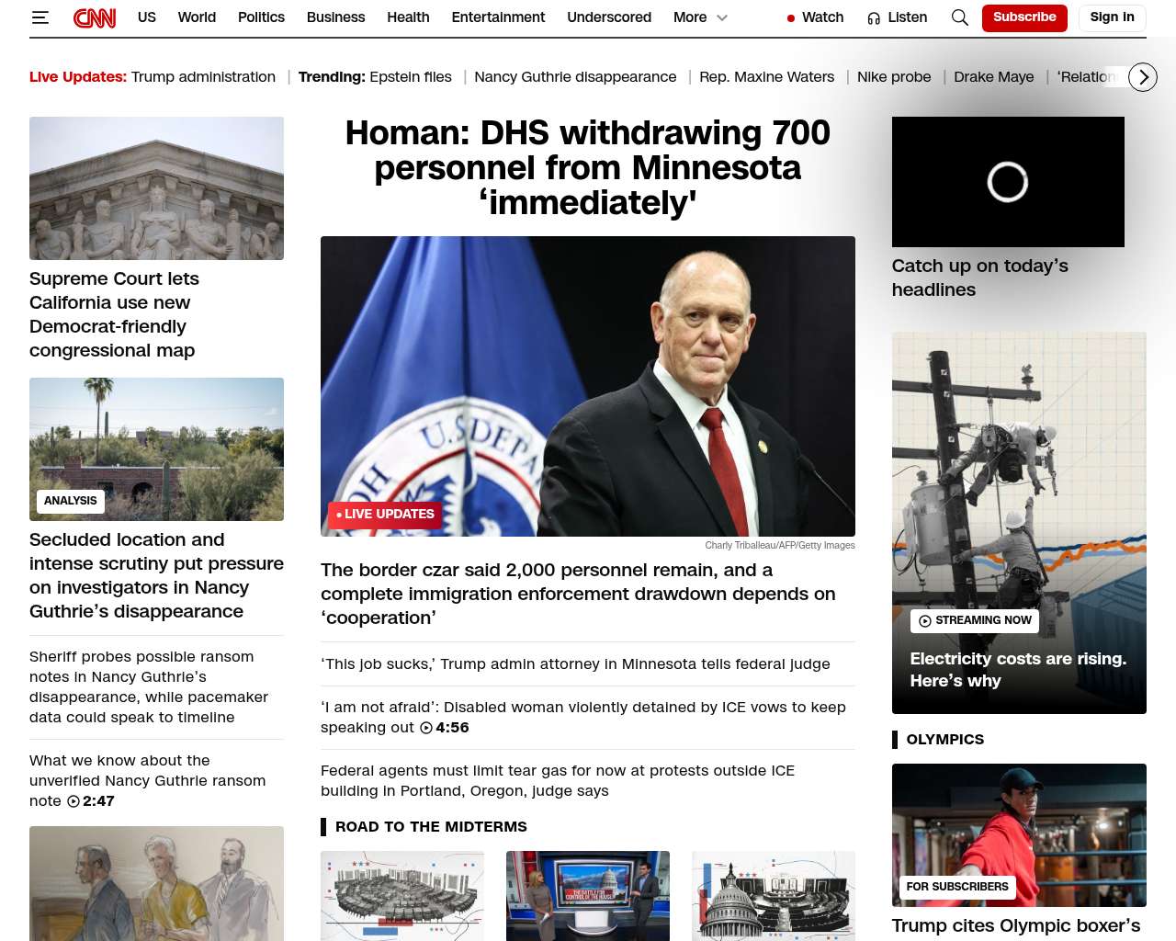The image size is (1176, 941).
Task: Click the red Subscribe button
Action: (1024, 17)
